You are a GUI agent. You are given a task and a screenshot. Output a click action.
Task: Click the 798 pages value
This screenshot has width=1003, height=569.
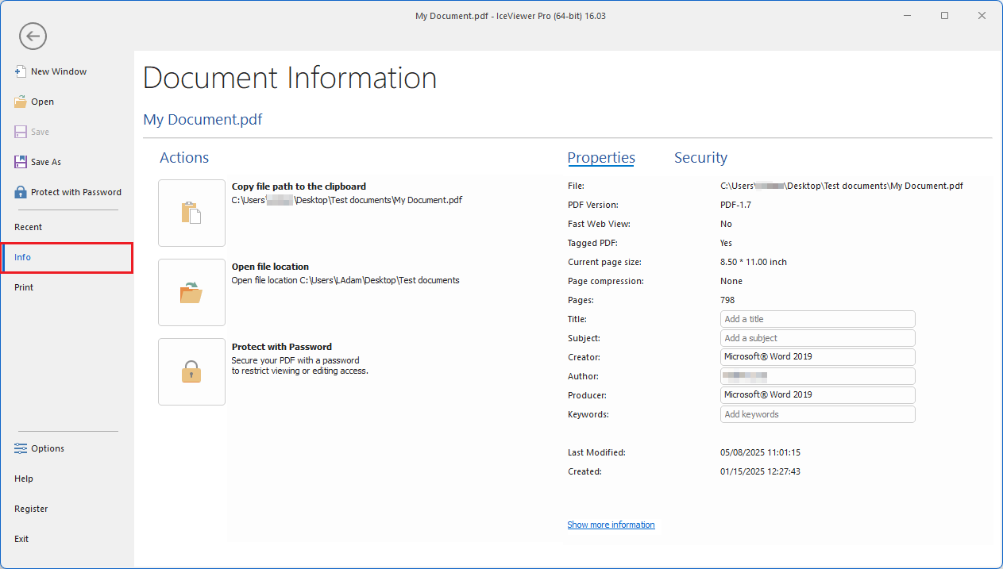coord(727,300)
